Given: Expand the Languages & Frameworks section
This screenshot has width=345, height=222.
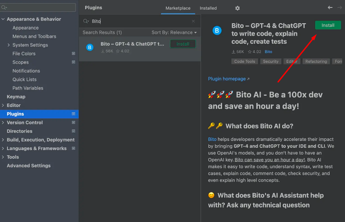Looking at the screenshot, I should point(3,148).
